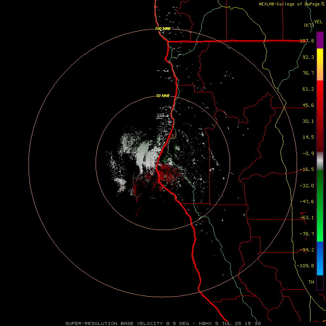Click the VEL legend title
The height and width of the screenshot is (326, 326).
(318, 22)
